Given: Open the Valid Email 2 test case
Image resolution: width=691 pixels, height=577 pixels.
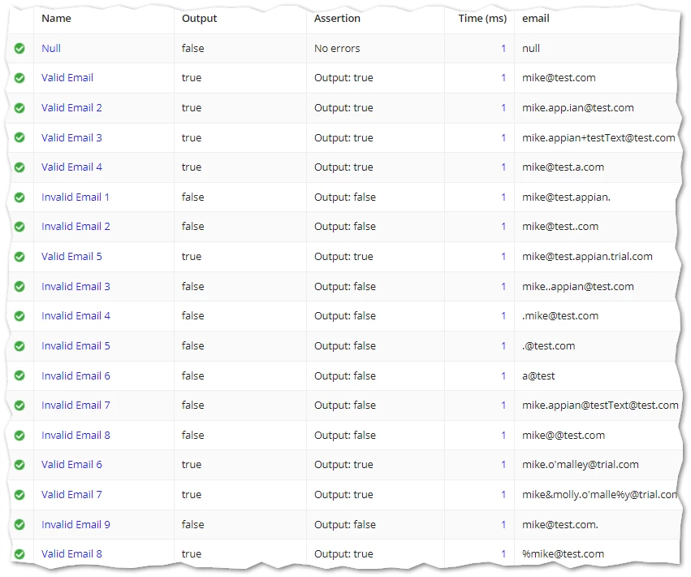Looking at the screenshot, I should coord(71,107).
